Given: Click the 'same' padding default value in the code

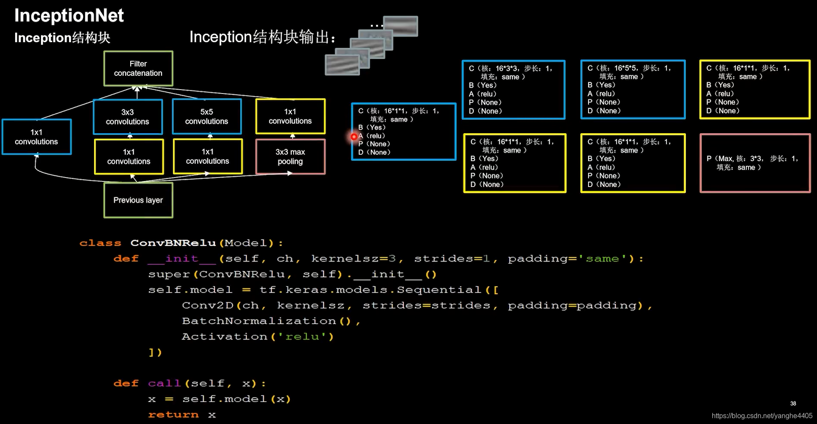Looking at the screenshot, I should [602, 259].
